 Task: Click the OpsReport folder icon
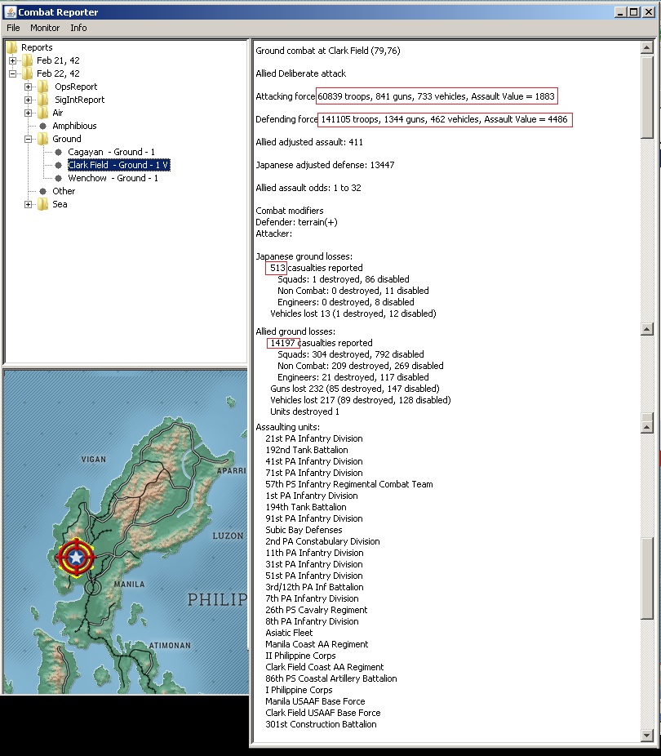[x=43, y=87]
